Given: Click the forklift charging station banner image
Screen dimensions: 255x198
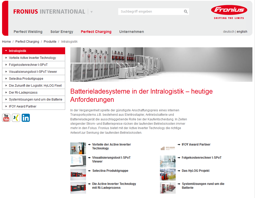Looking at the screenshot, I should pos(161,65).
